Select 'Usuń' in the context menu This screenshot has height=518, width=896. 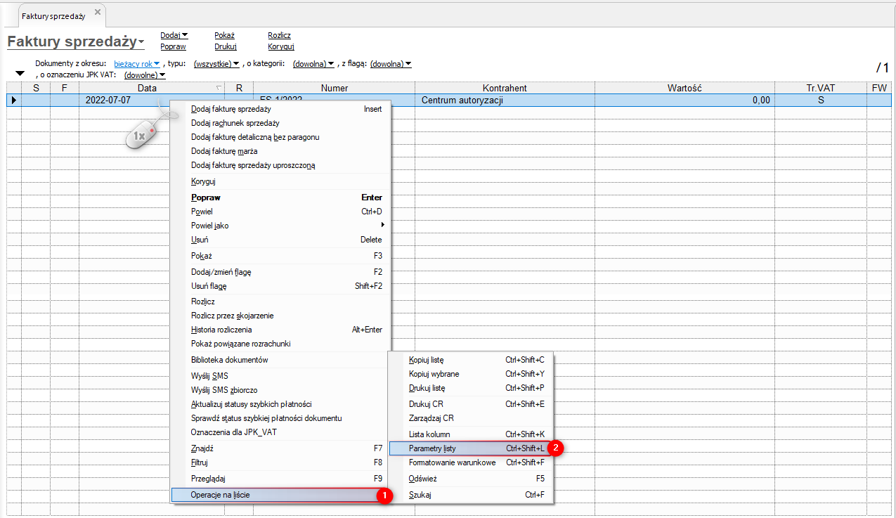280,240
